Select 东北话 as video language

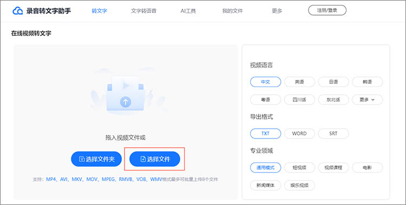click(333, 100)
